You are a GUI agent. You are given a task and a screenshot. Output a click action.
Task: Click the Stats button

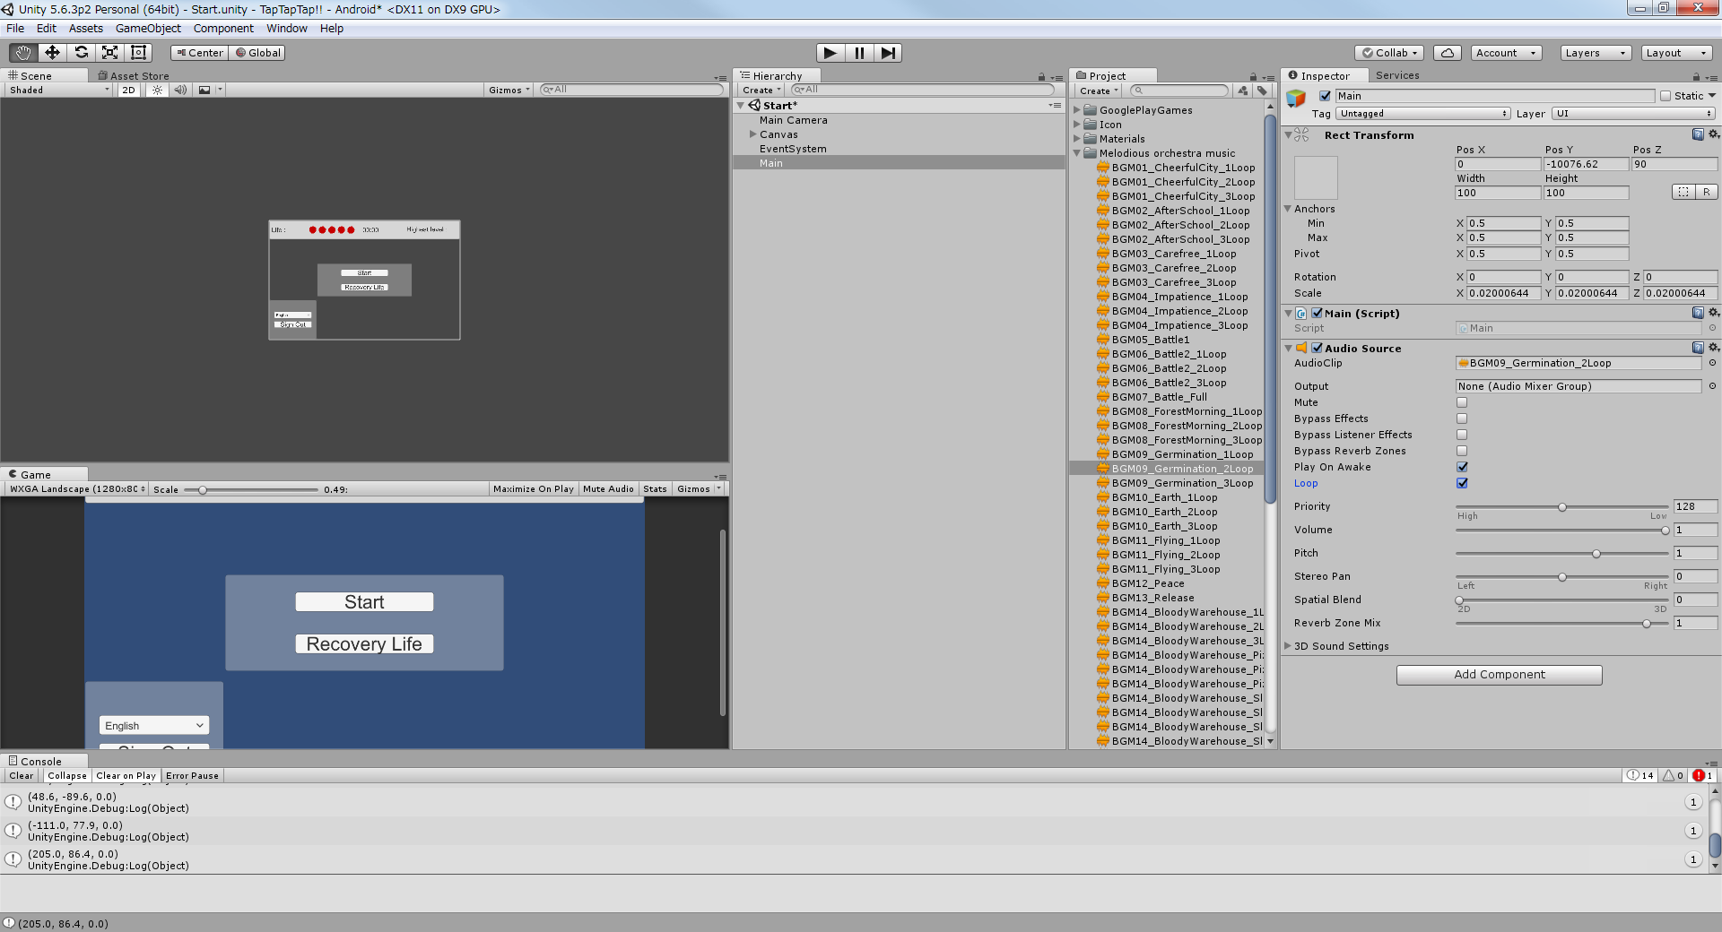(x=655, y=489)
